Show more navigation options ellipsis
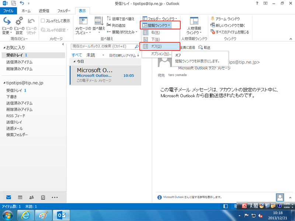This screenshot has height=221, width=295. point(55,197)
